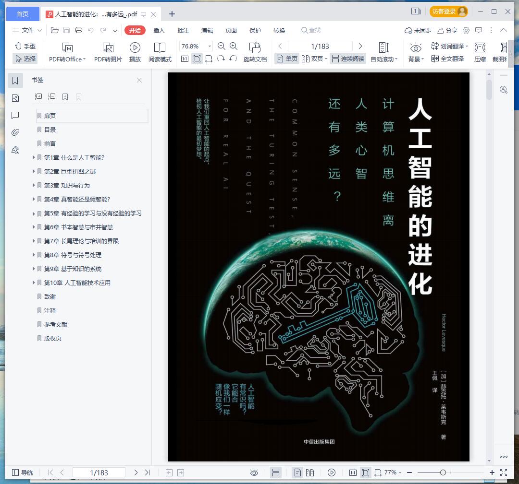Click the PDF转Office converter icon

[x=67, y=47]
